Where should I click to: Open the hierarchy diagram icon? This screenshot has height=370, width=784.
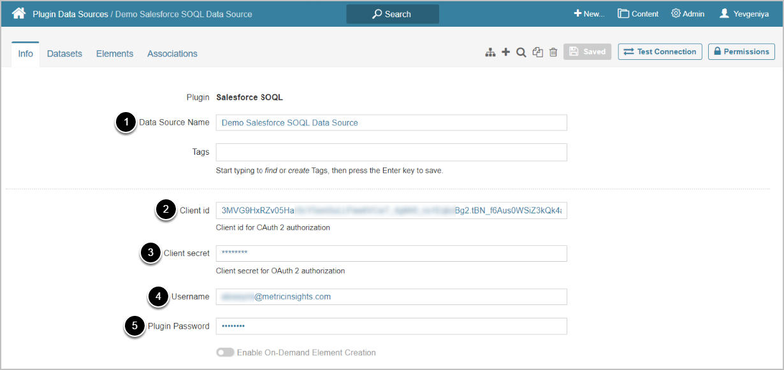pyautogui.click(x=490, y=52)
